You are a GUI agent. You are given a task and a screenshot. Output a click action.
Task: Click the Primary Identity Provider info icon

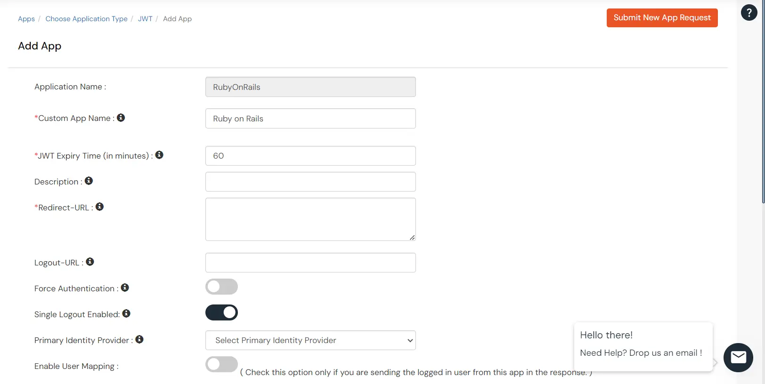(139, 339)
